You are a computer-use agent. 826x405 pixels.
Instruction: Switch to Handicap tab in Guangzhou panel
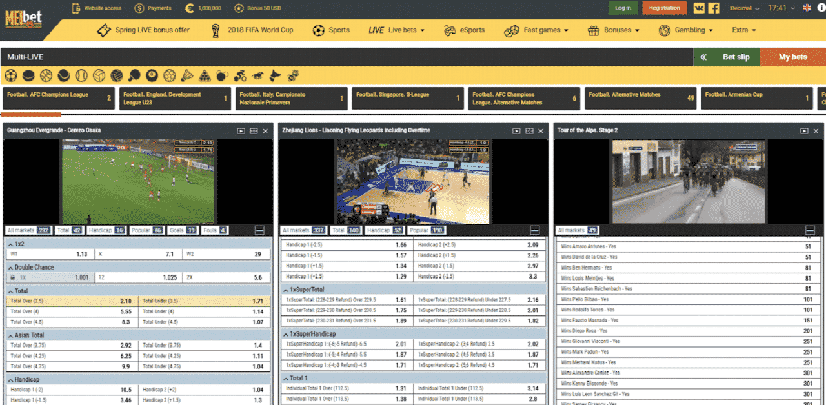107,230
